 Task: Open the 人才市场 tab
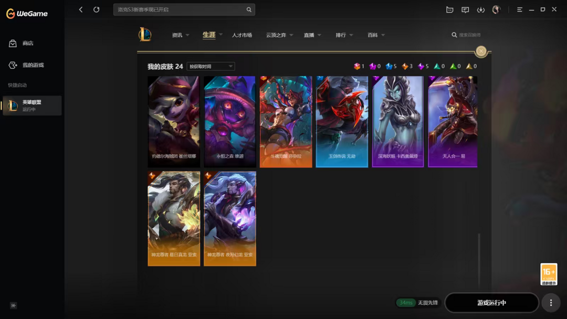click(242, 35)
